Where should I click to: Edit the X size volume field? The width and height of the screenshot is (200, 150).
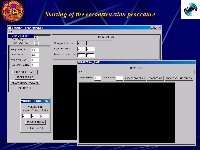26,116
